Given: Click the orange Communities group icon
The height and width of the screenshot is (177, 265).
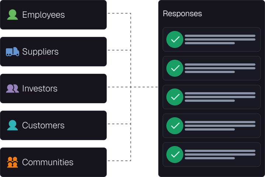Looking at the screenshot, I should click(x=13, y=162).
